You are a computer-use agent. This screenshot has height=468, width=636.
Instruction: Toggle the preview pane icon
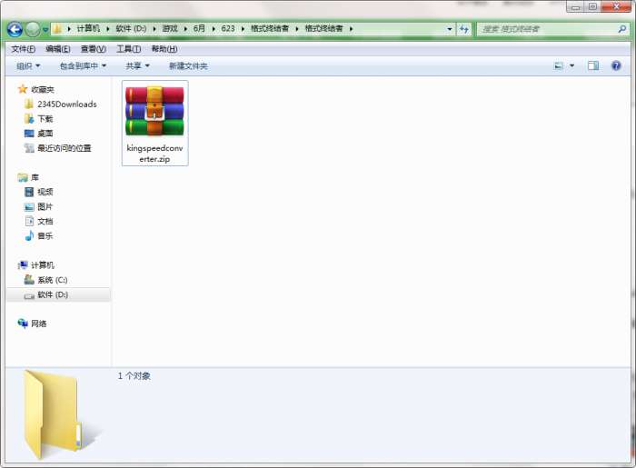click(x=593, y=65)
